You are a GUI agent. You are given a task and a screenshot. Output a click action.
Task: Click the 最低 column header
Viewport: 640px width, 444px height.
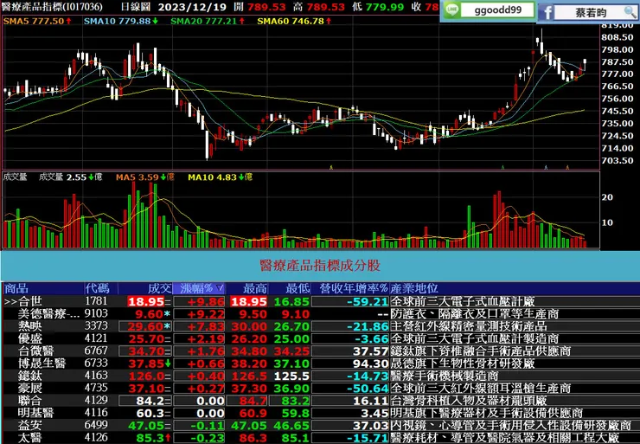point(298,288)
